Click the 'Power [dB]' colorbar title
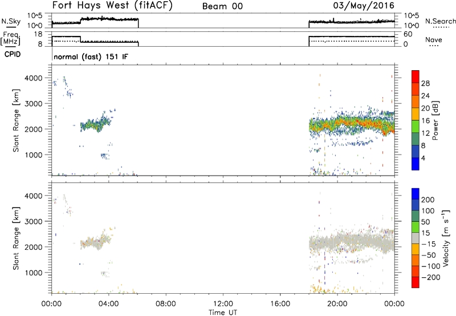 435,120
